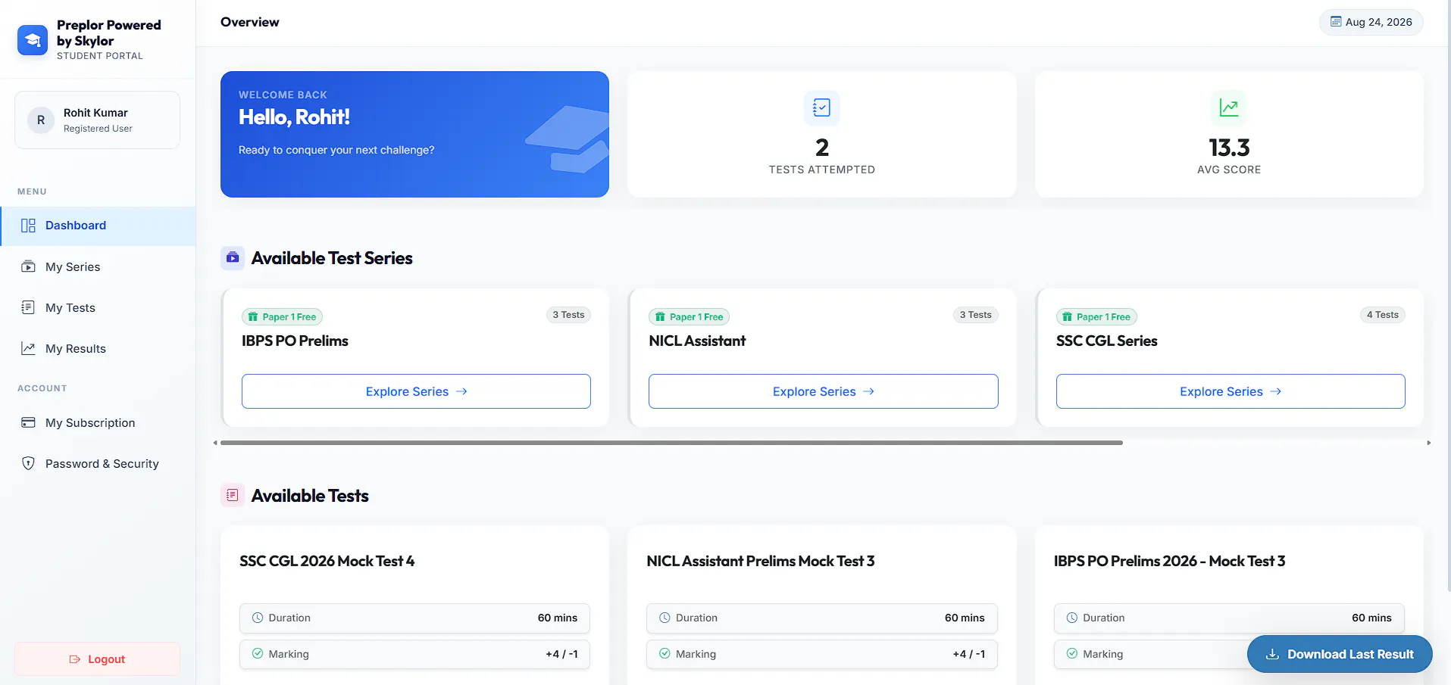
Task: Click the Marking check icon for NICL Assistant Mock Test 3
Action: click(665, 653)
